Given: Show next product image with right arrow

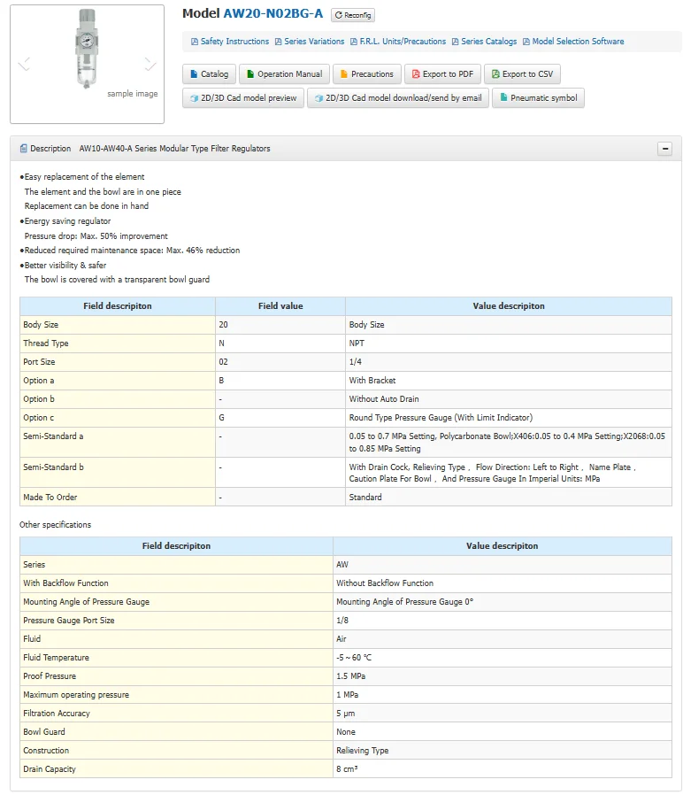Looking at the screenshot, I should (x=150, y=64).
